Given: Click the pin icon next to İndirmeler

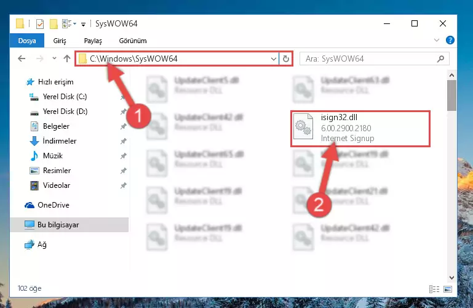Looking at the screenshot, I should 124,141.
